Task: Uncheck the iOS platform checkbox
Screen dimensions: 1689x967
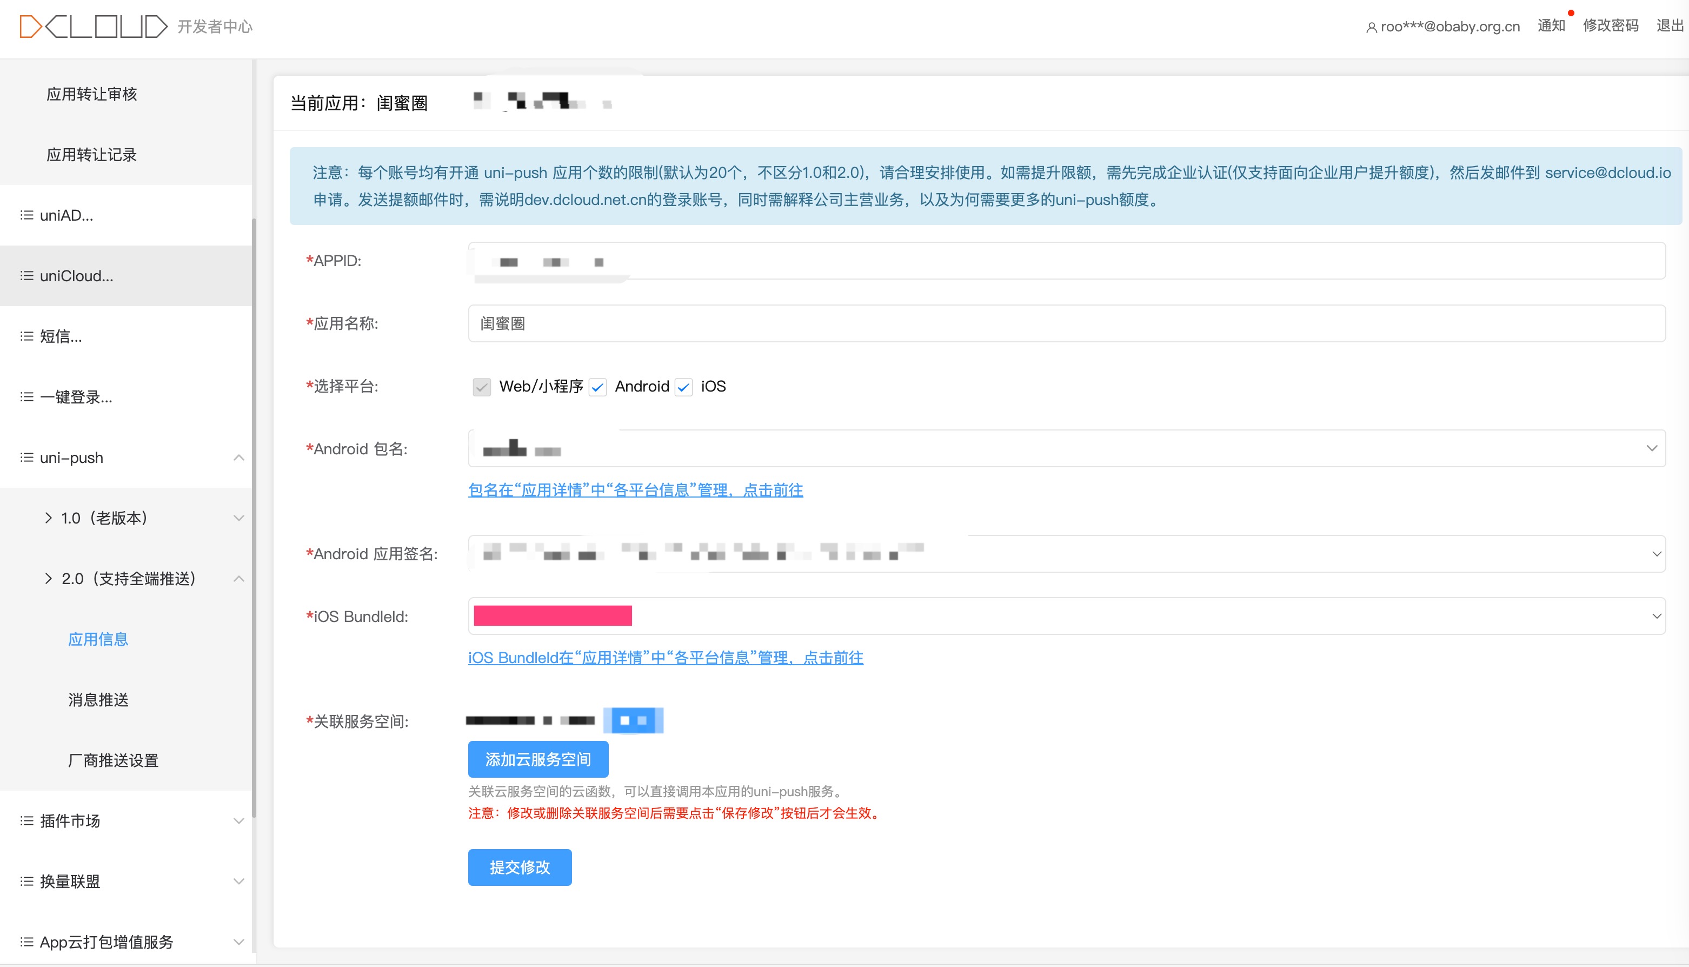Action: 684,387
